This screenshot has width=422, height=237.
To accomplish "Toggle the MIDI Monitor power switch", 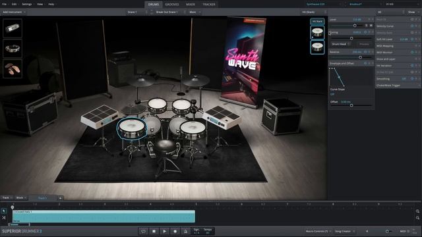I will click(412, 53).
